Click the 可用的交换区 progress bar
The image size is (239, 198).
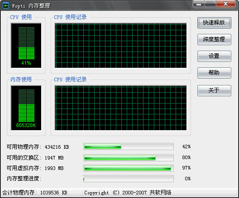129,158
